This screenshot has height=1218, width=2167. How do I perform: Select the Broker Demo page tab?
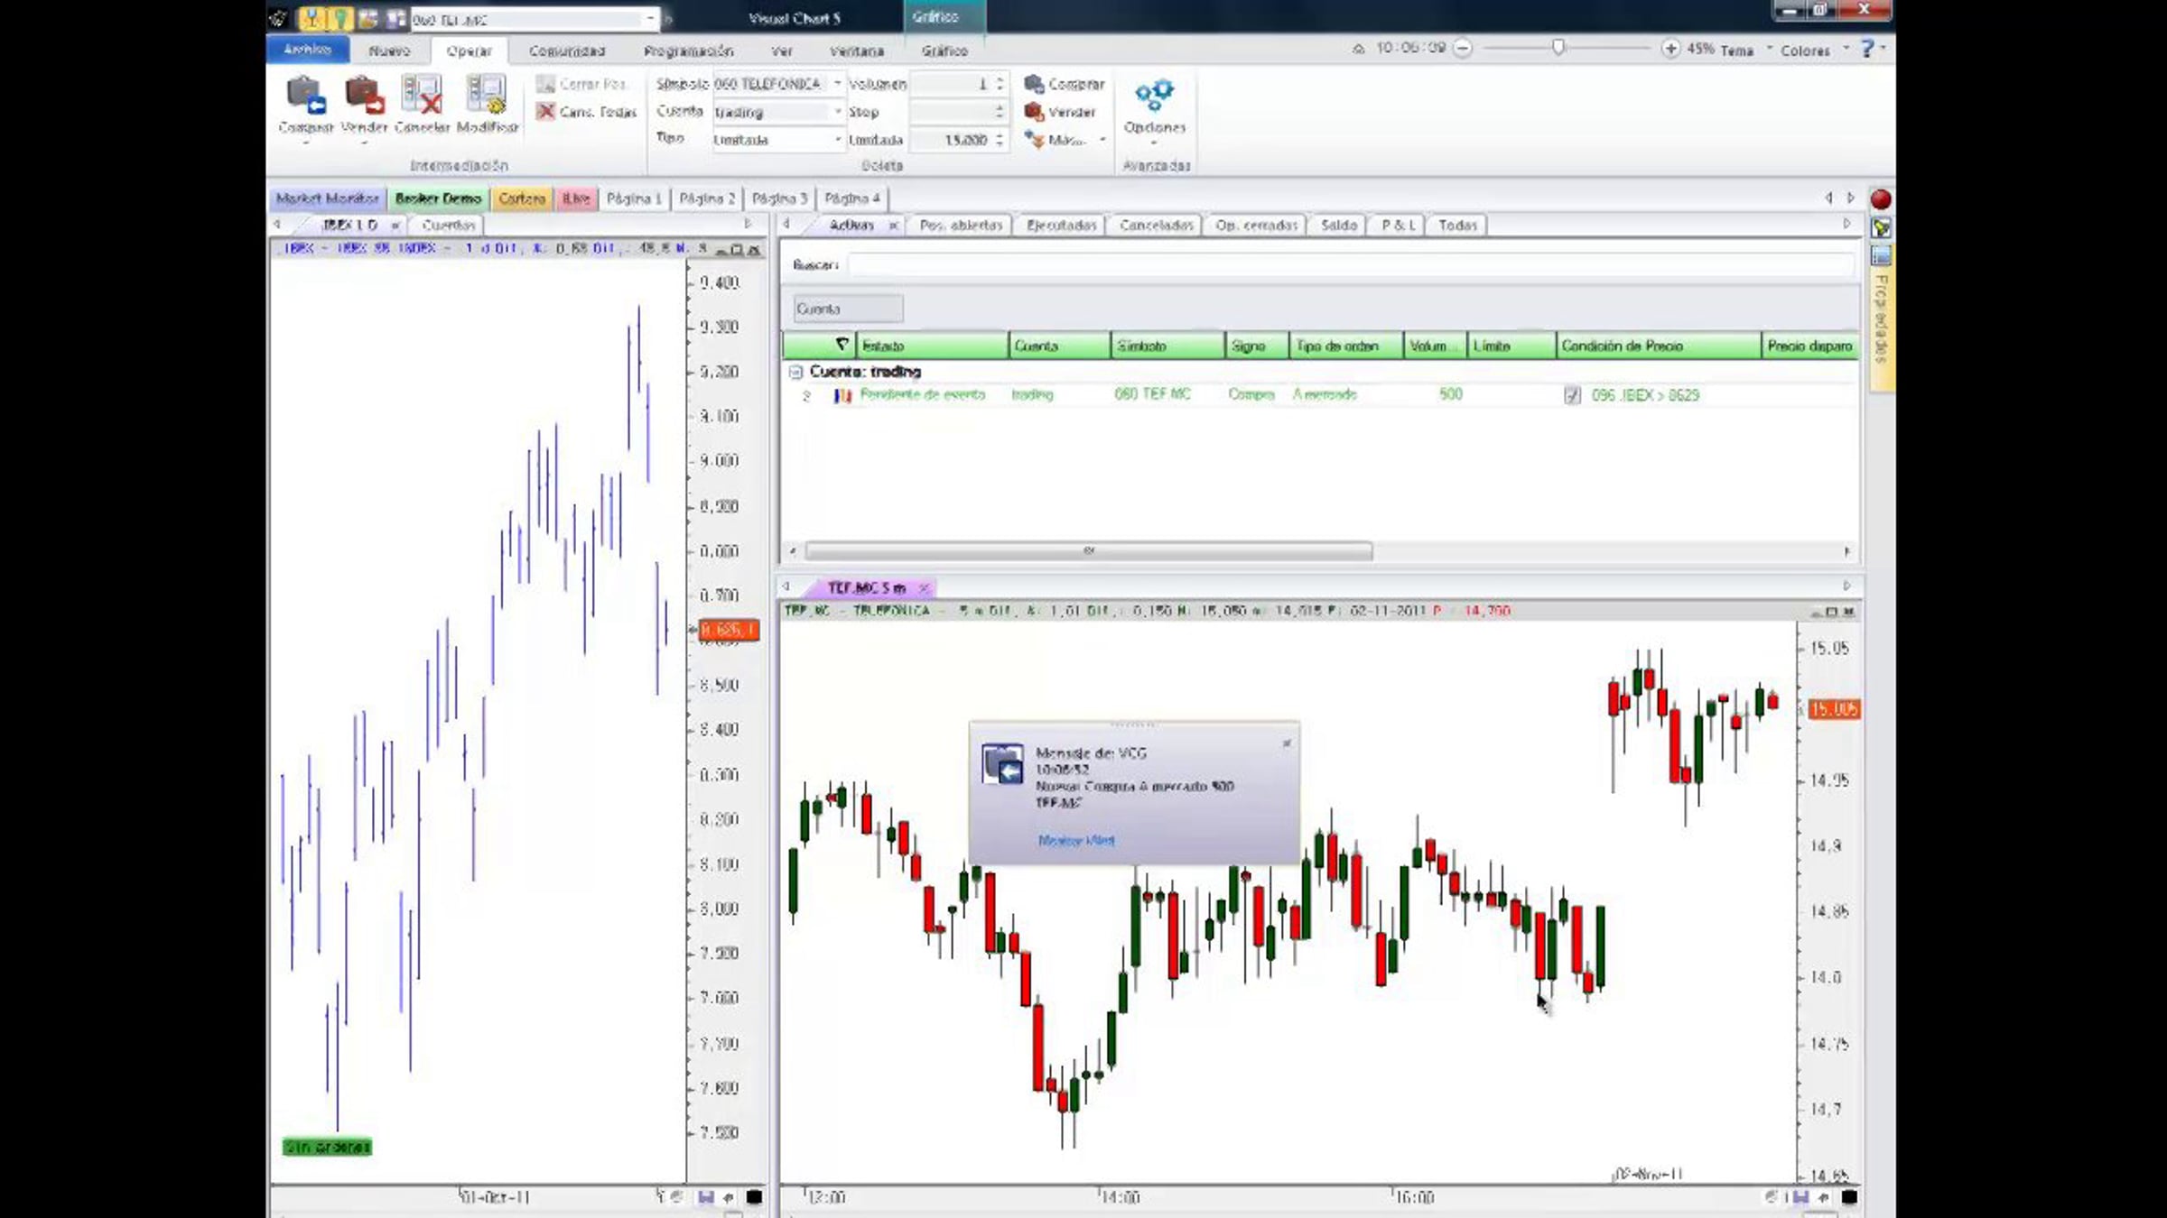click(x=438, y=198)
